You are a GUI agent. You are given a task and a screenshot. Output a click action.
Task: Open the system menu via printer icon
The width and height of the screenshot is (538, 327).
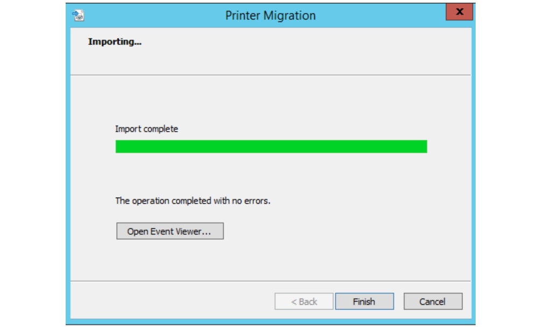78,16
